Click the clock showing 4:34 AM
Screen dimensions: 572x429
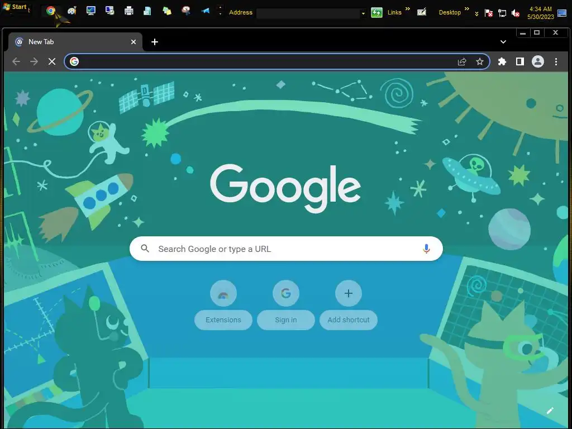[x=541, y=13]
